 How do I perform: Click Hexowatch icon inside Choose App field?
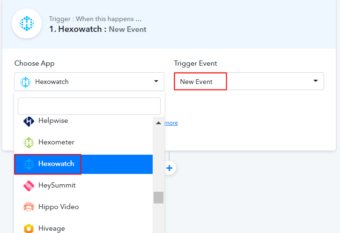pyautogui.click(x=26, y=82)
